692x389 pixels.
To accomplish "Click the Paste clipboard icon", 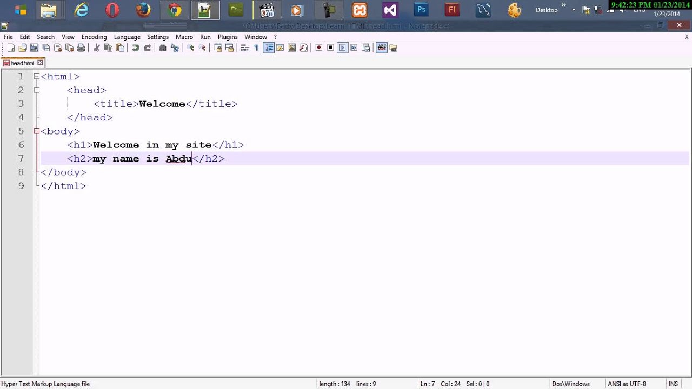I will (x=120, y=48).
